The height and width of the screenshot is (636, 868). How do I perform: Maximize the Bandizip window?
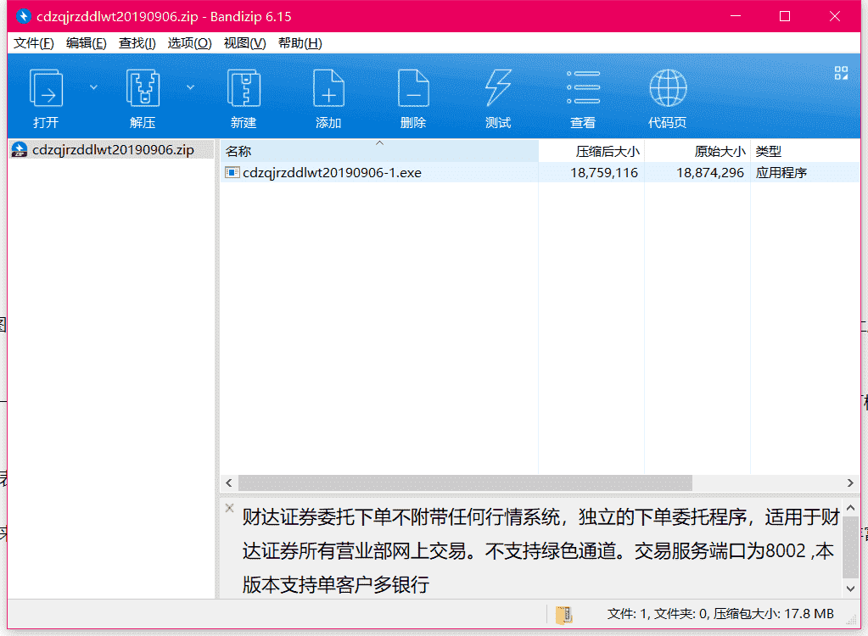coord(784,16)
